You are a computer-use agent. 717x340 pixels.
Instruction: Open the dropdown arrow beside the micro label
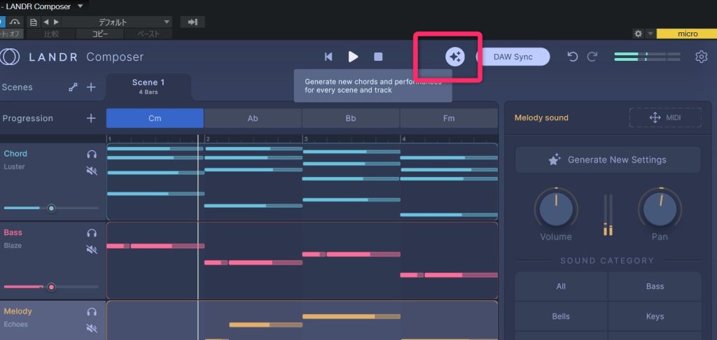[x=650, y=34]
